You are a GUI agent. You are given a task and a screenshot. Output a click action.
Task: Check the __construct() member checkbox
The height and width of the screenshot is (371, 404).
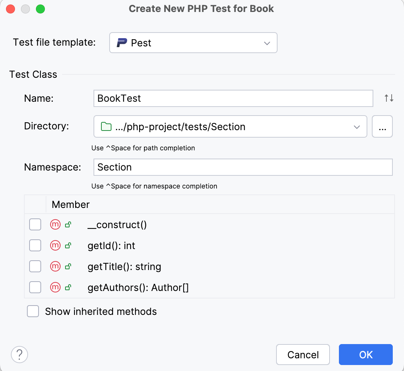tap(35, 224)
